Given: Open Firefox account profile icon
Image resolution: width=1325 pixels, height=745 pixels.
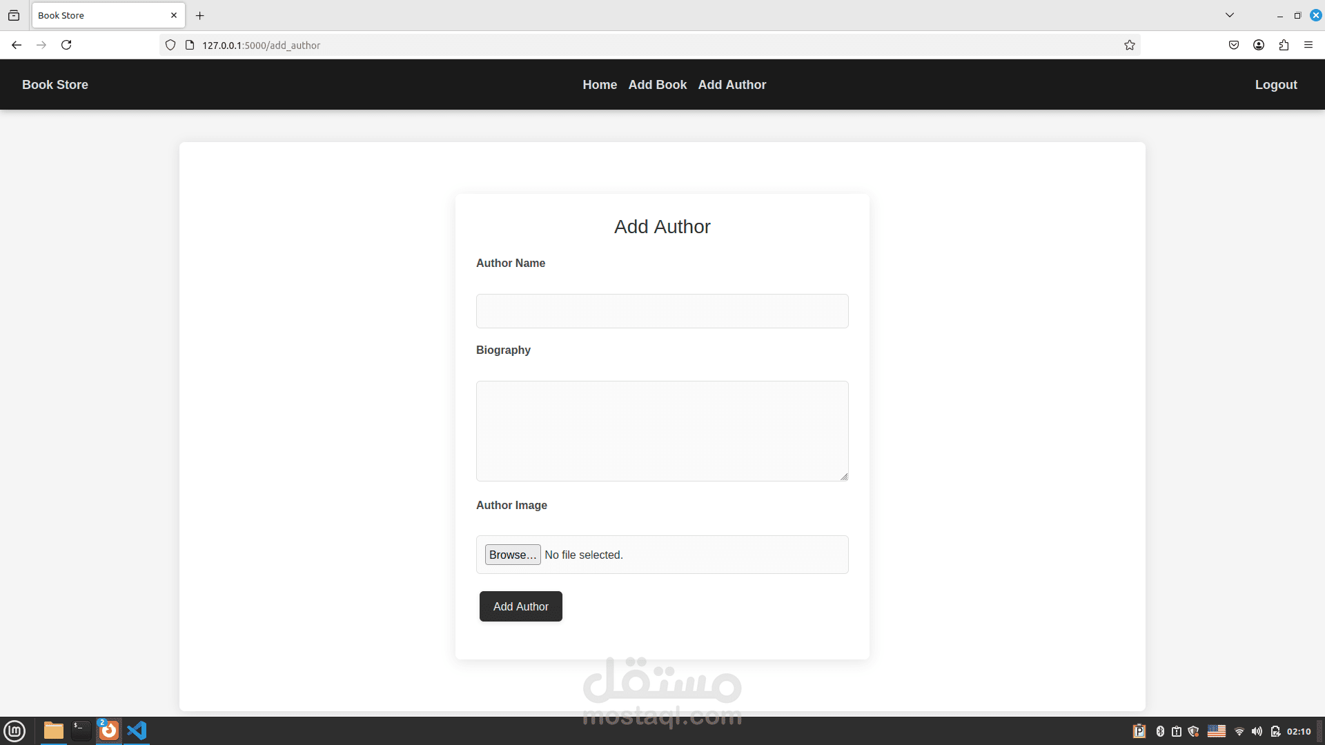Looking at the screenshot, I should click(x=1259, y=45).
